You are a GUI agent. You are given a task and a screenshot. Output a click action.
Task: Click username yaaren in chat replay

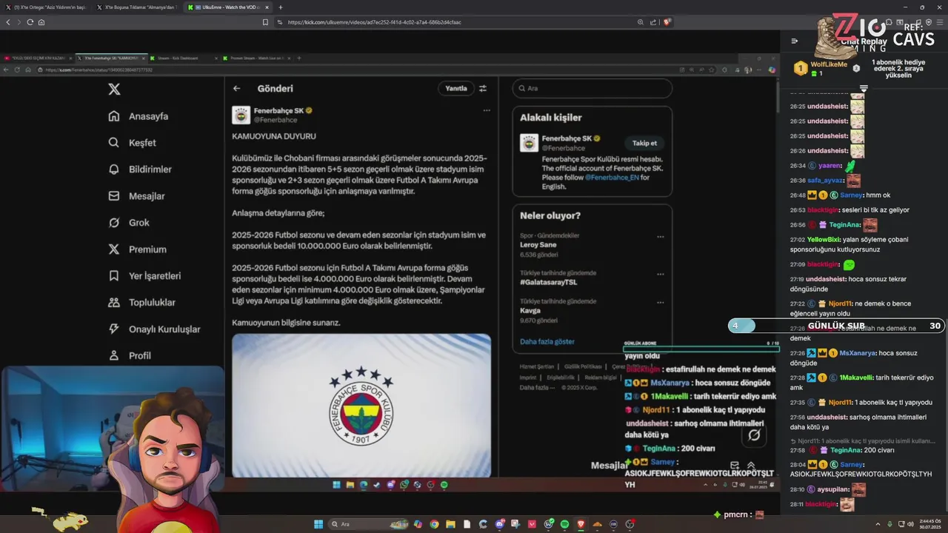pyautogui.click(x=829, y=166)
